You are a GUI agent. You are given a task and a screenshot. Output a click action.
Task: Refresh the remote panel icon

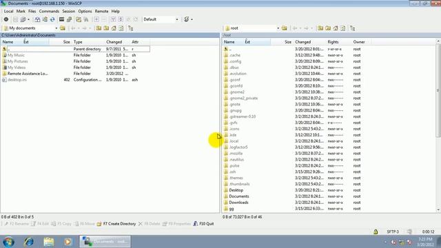[343, 28]
